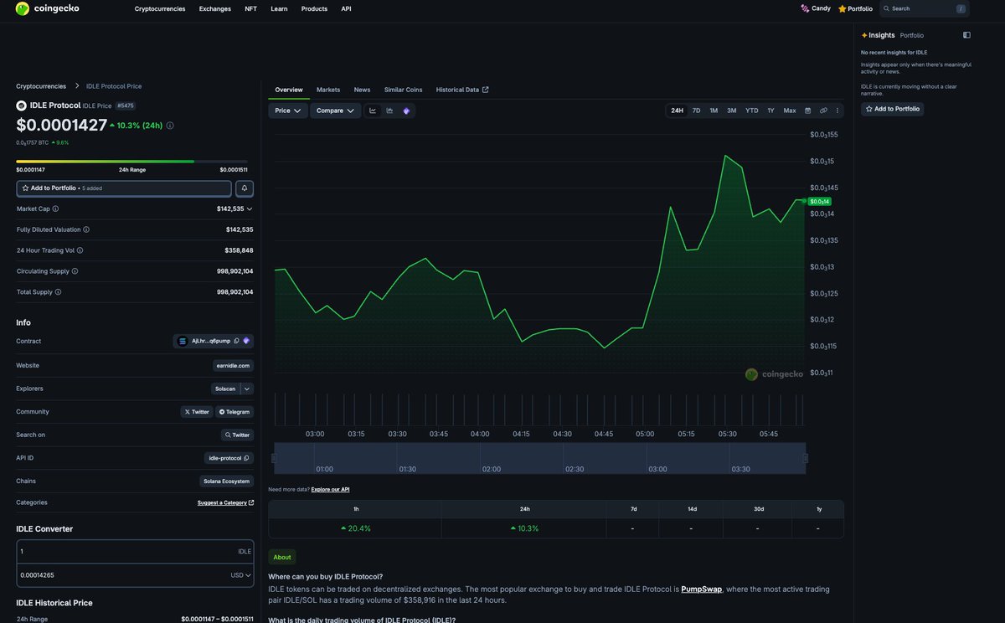Show Total Supply info icon
This screenshot has width=1005, height=623.
pos(58,292)
